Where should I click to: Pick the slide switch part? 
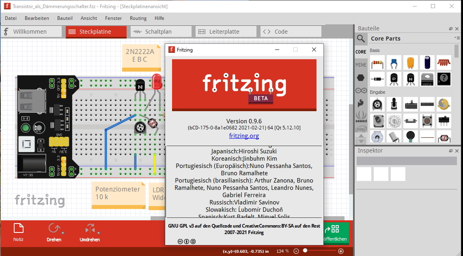point(444,121)
